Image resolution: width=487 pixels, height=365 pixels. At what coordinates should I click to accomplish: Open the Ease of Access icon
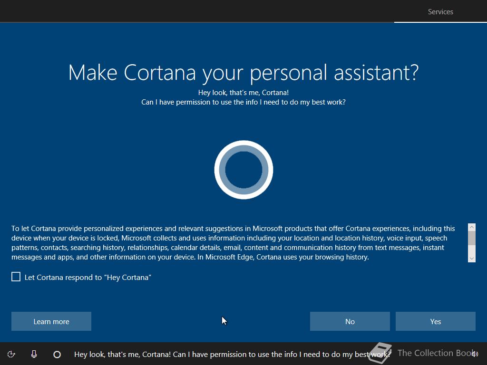11,354
